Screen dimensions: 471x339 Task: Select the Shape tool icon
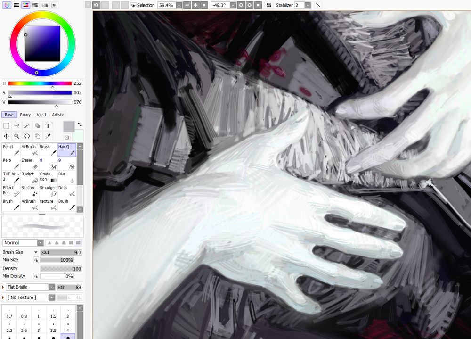click(x=37, y=126)
